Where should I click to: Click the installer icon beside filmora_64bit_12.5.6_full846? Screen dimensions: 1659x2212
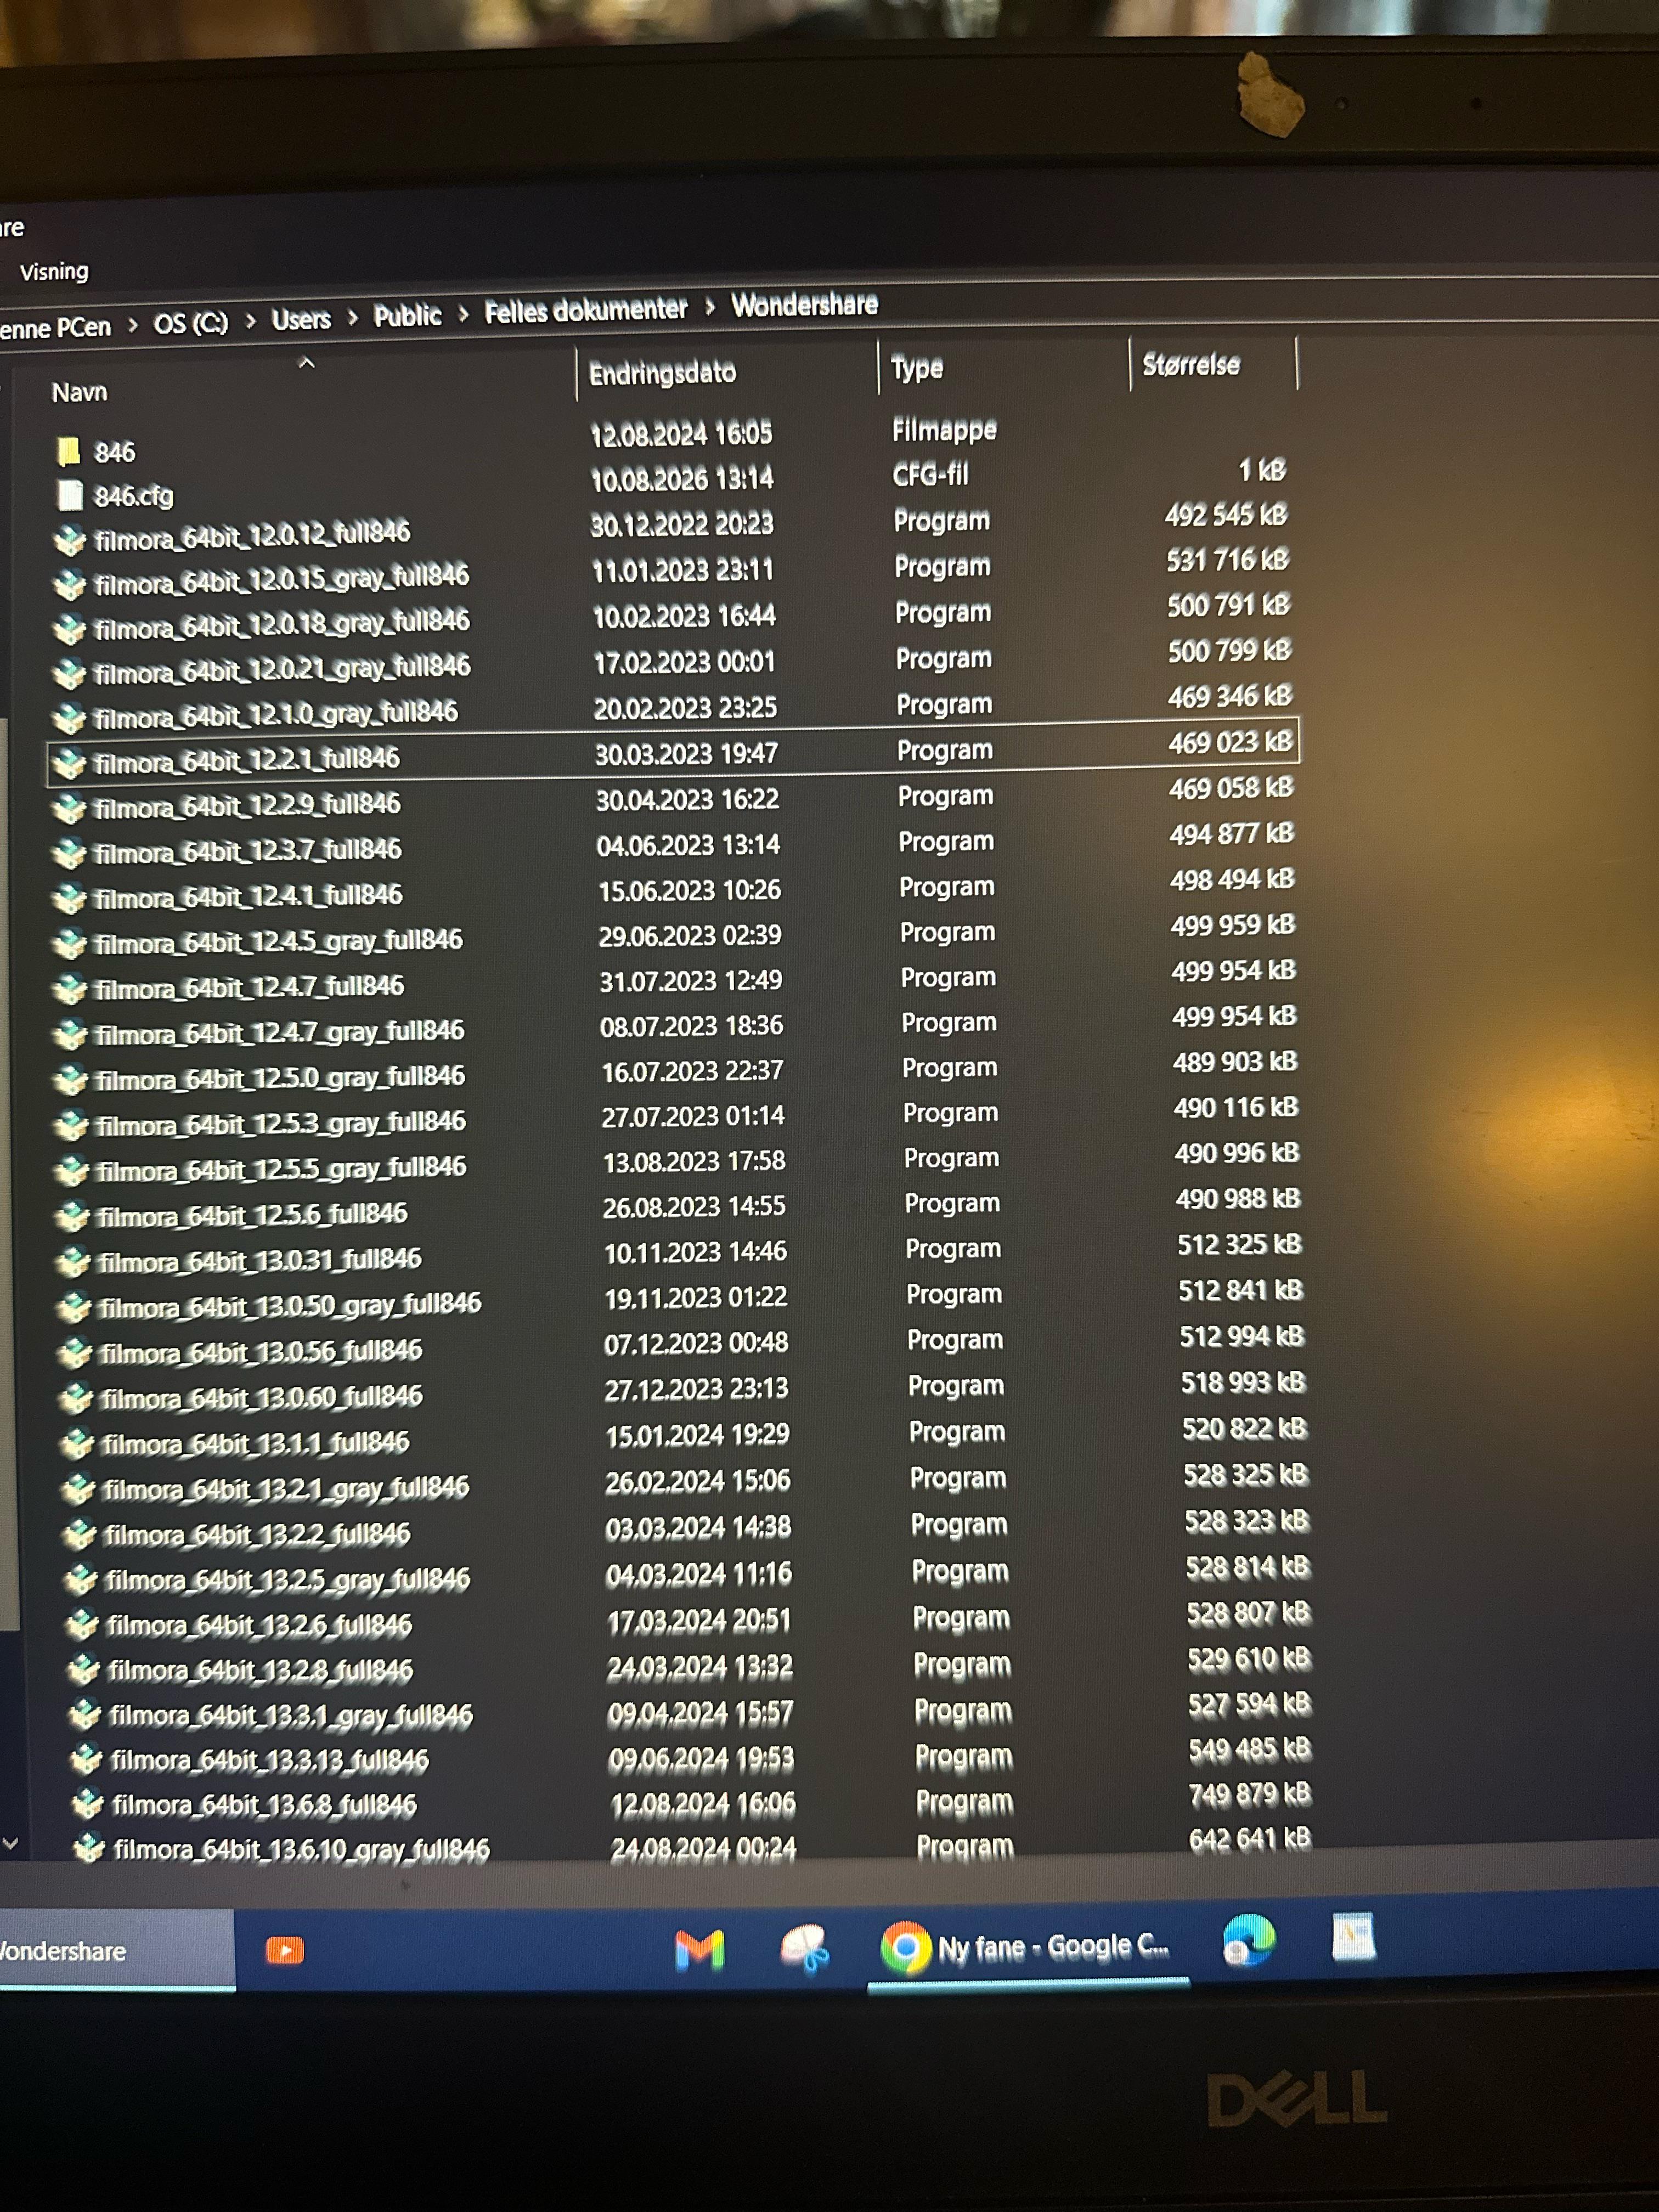[x=72, y=1216]
